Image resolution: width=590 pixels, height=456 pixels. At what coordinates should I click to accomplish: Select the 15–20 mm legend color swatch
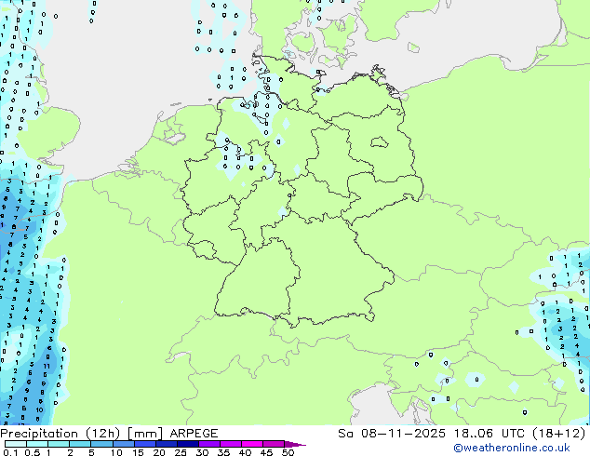145,444
